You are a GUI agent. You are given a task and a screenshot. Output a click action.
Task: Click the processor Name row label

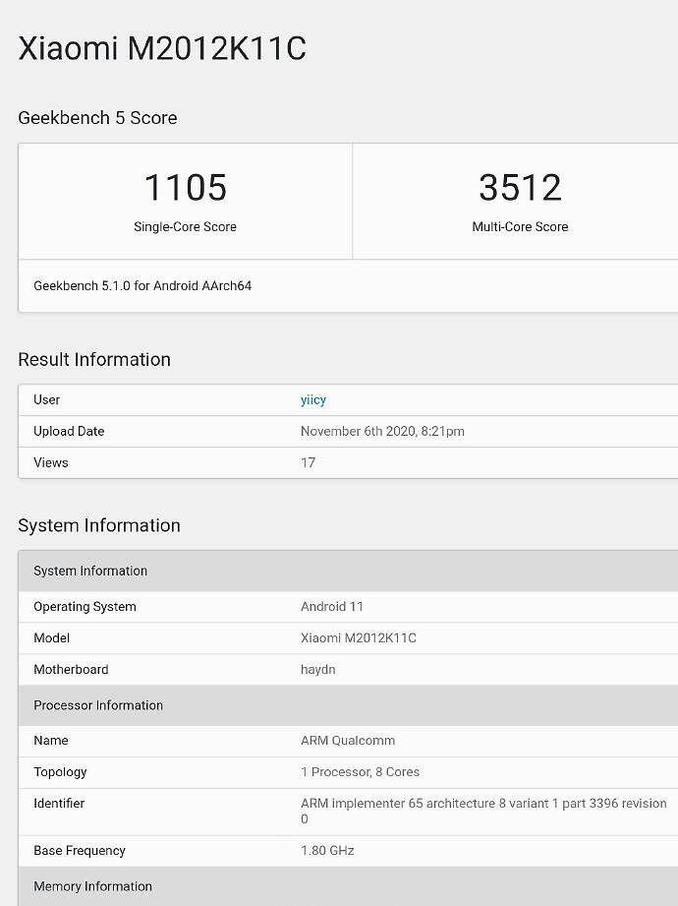coord(51,740)
